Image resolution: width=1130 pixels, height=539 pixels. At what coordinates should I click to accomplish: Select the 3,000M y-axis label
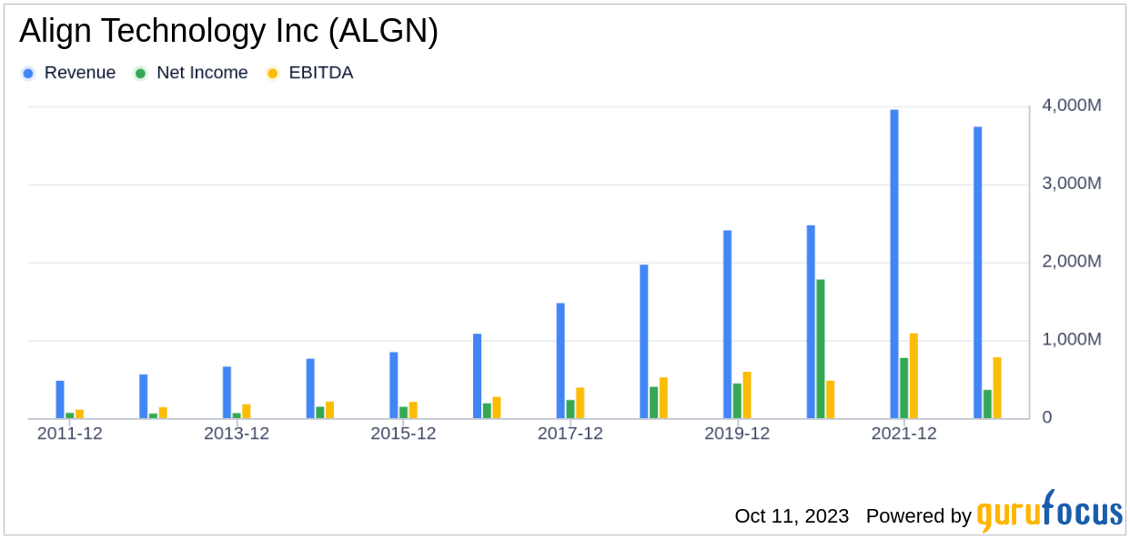1072,184
